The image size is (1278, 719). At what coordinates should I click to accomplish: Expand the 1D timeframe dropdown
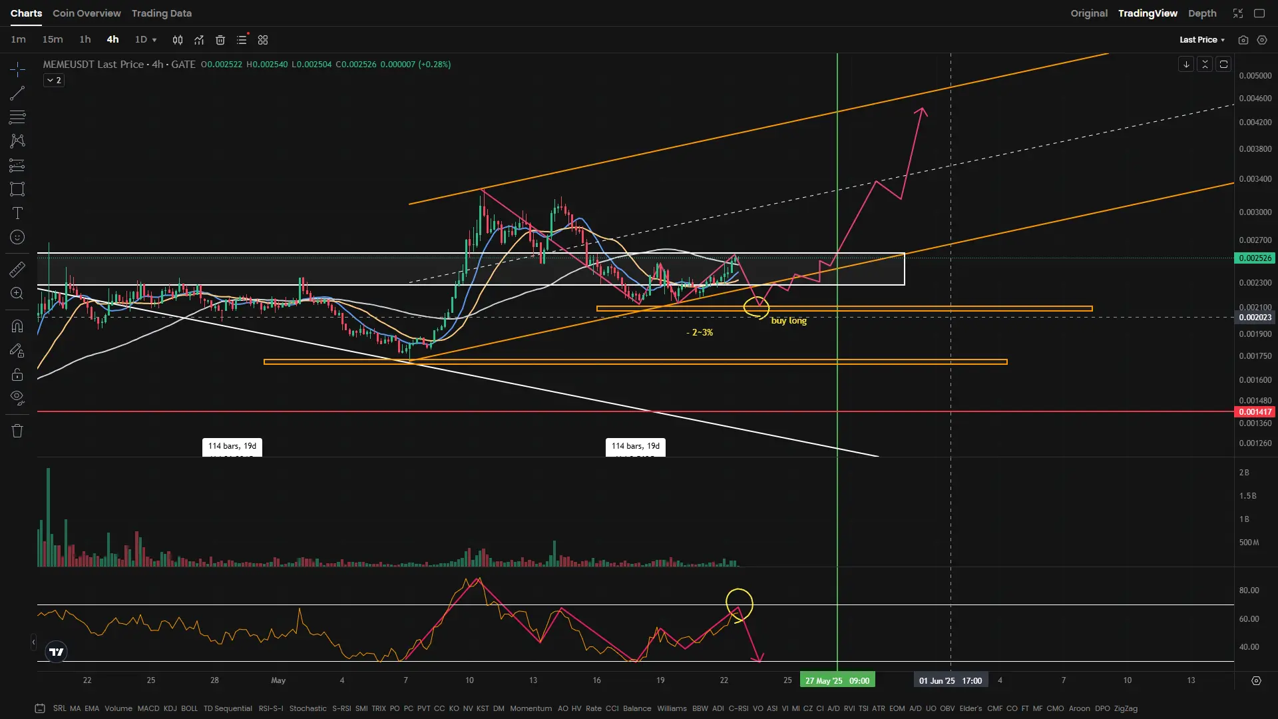(146, 40)
